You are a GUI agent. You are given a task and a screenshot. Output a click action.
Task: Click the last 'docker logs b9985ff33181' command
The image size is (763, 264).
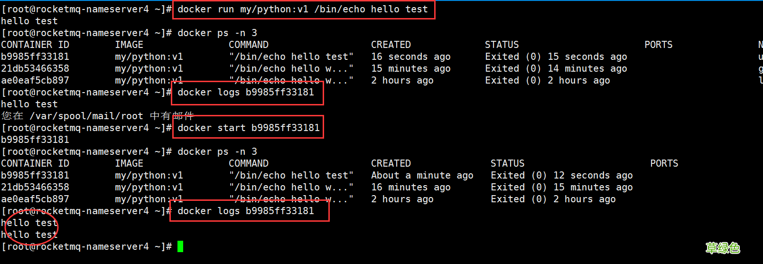pyautogui.click(x=245, y=211)
